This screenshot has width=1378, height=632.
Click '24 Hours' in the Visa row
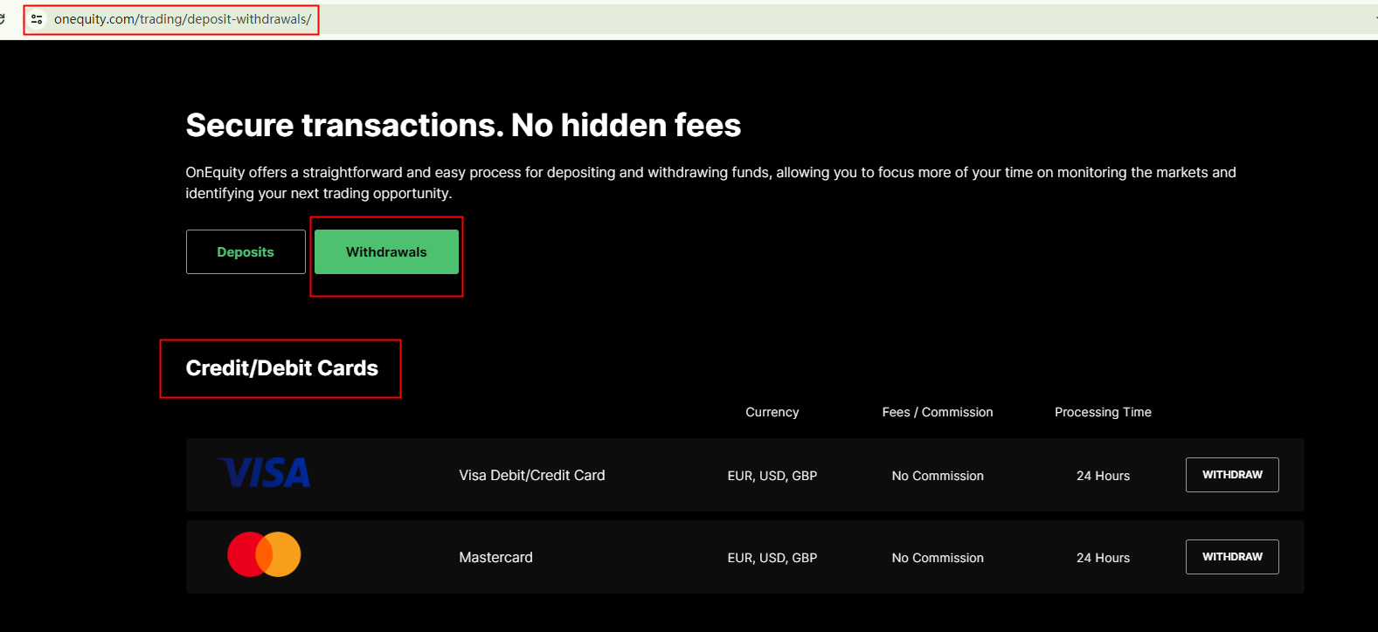click(1103, 476)
